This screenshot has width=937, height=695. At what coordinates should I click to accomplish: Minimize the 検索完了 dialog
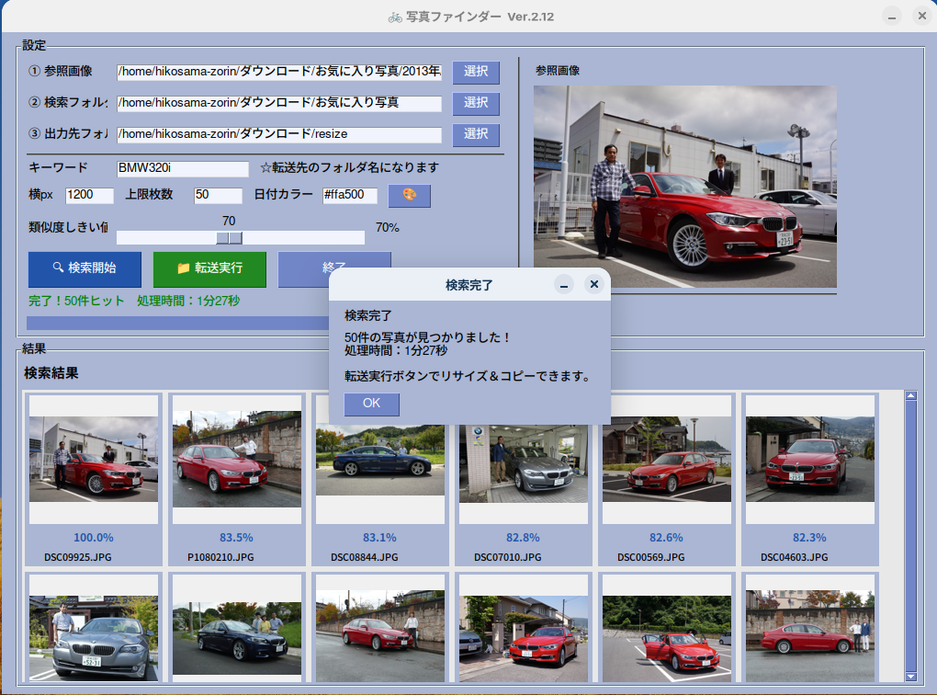point(565,284)
